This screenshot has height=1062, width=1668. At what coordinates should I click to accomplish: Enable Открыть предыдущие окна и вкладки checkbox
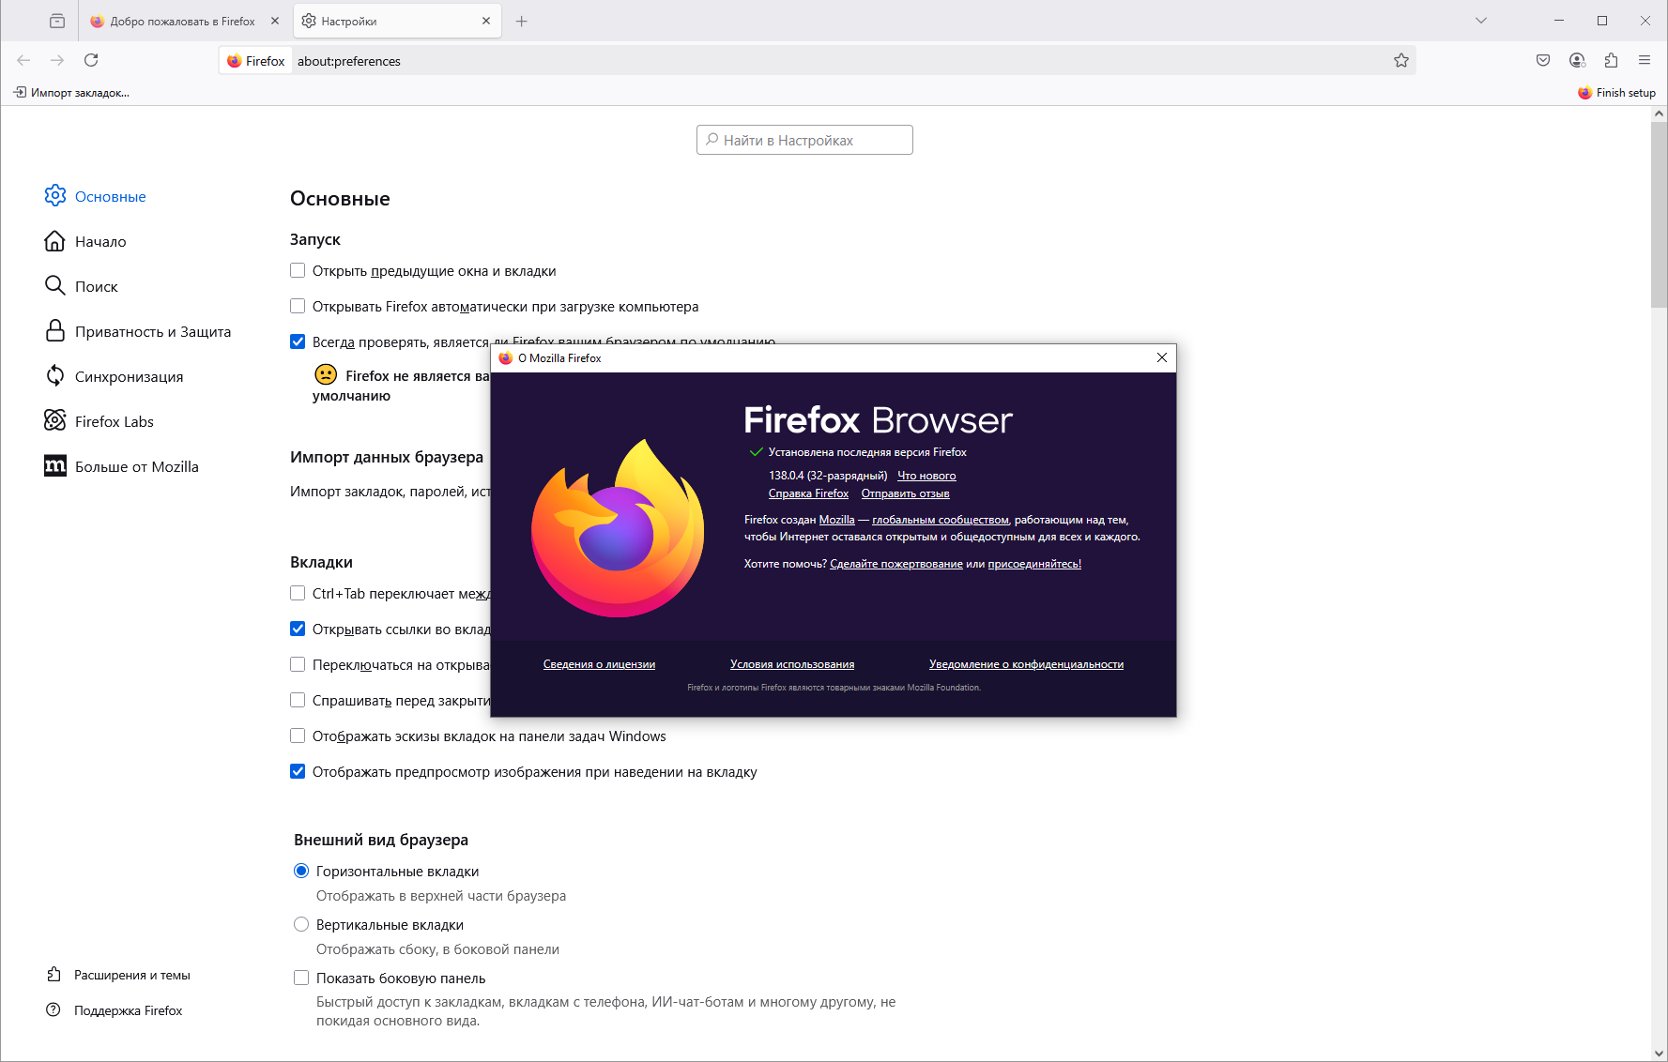click(298, 270)
